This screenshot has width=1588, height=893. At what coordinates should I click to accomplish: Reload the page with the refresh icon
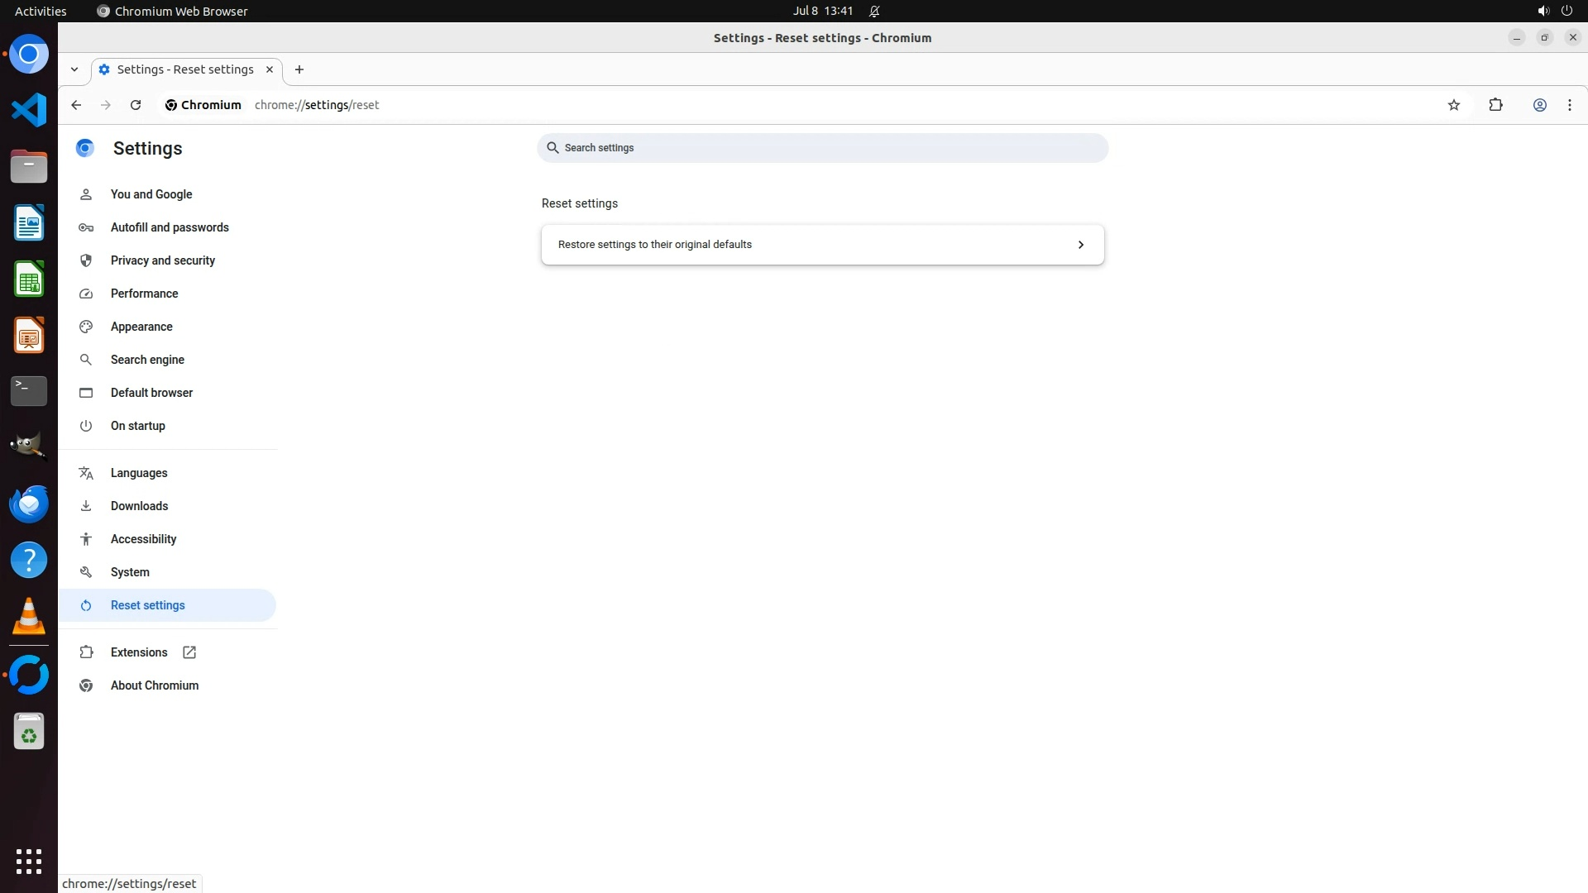pyautogui.click(x=136, y=105)
